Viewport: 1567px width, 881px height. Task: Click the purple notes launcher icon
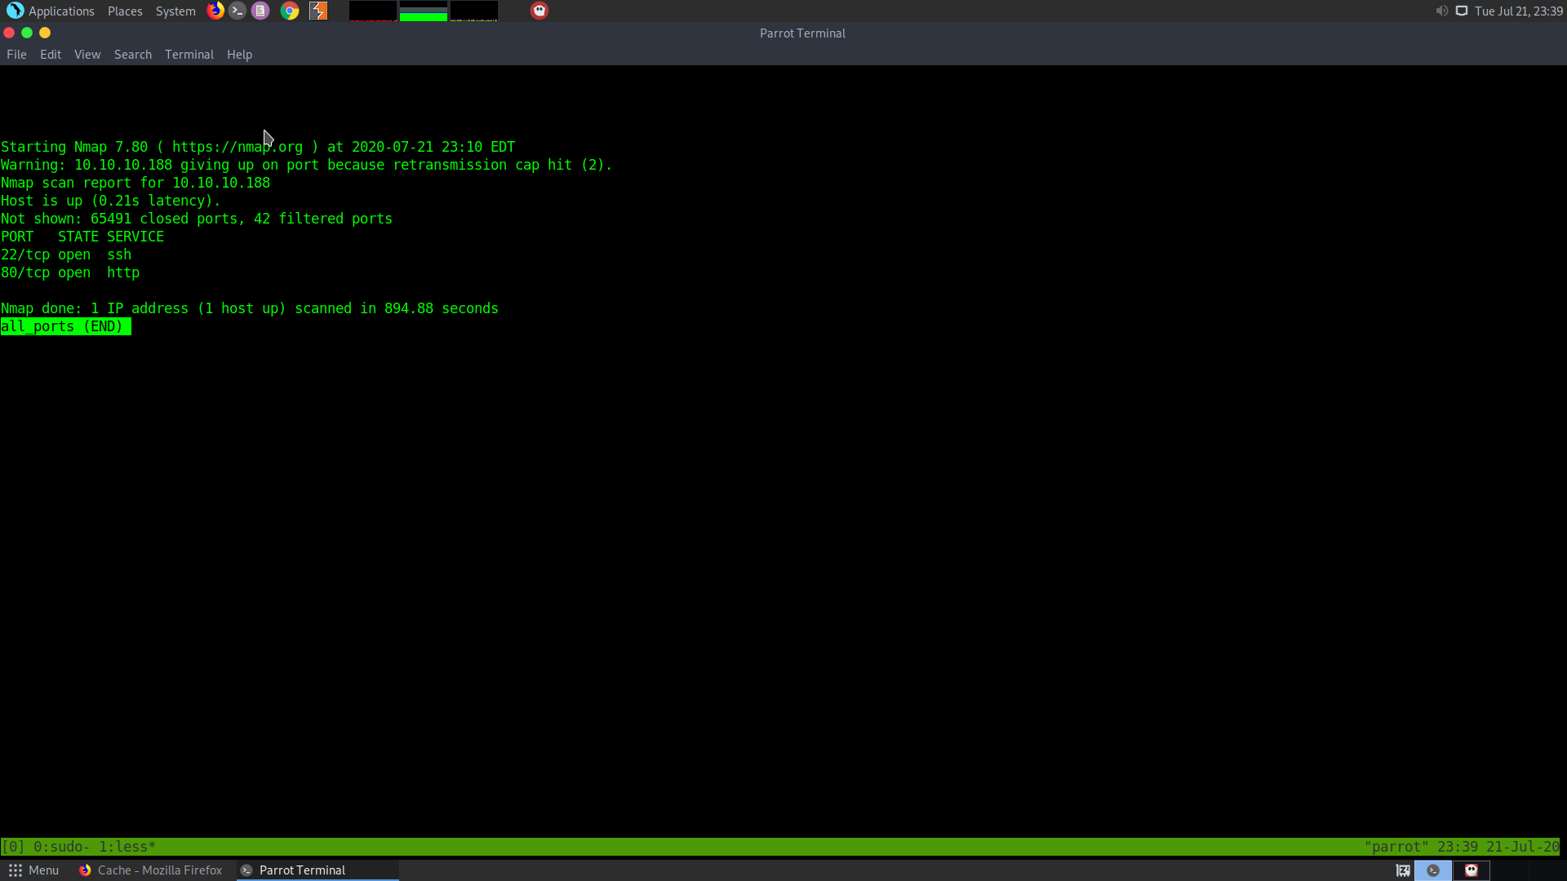click(260, 11)
